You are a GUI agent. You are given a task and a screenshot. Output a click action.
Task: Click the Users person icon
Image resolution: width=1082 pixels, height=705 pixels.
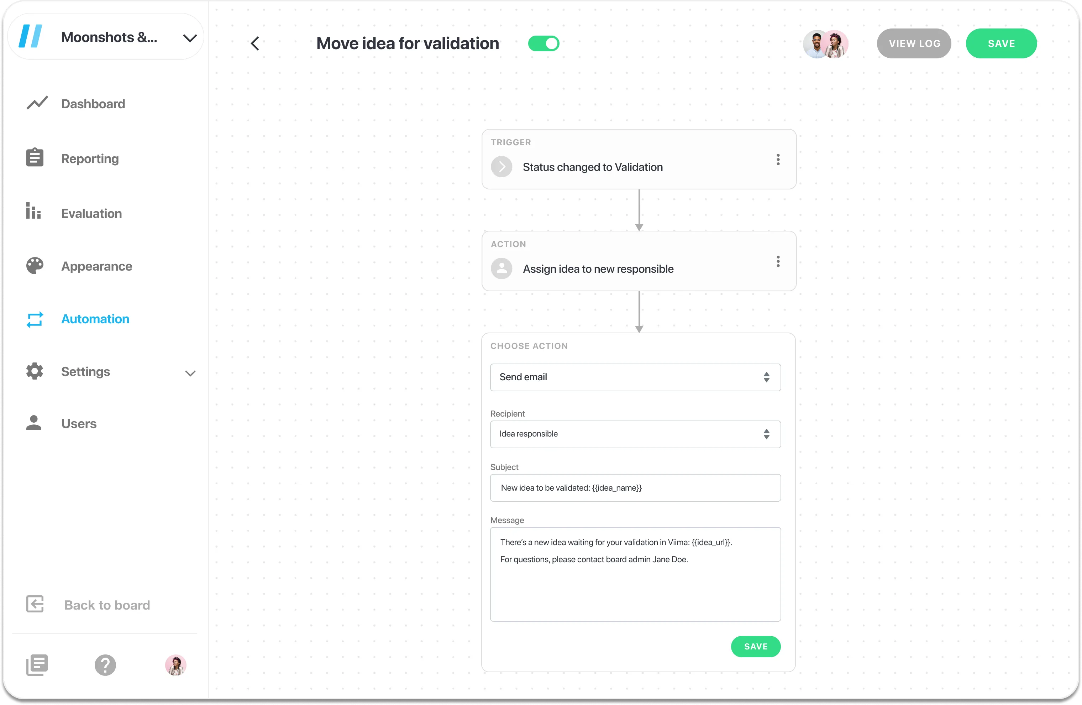pyautogui.click(x=34, y=423)
